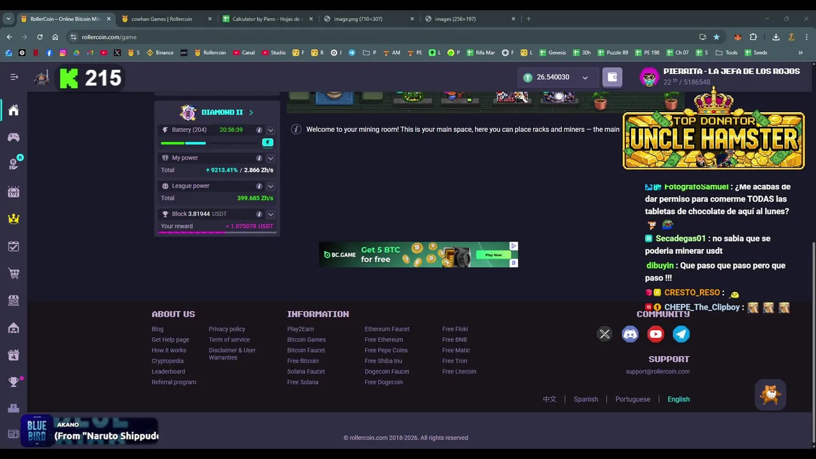The image size is (816, 459).
Task: Open the Referral program link
Action: tap(173, 382)
